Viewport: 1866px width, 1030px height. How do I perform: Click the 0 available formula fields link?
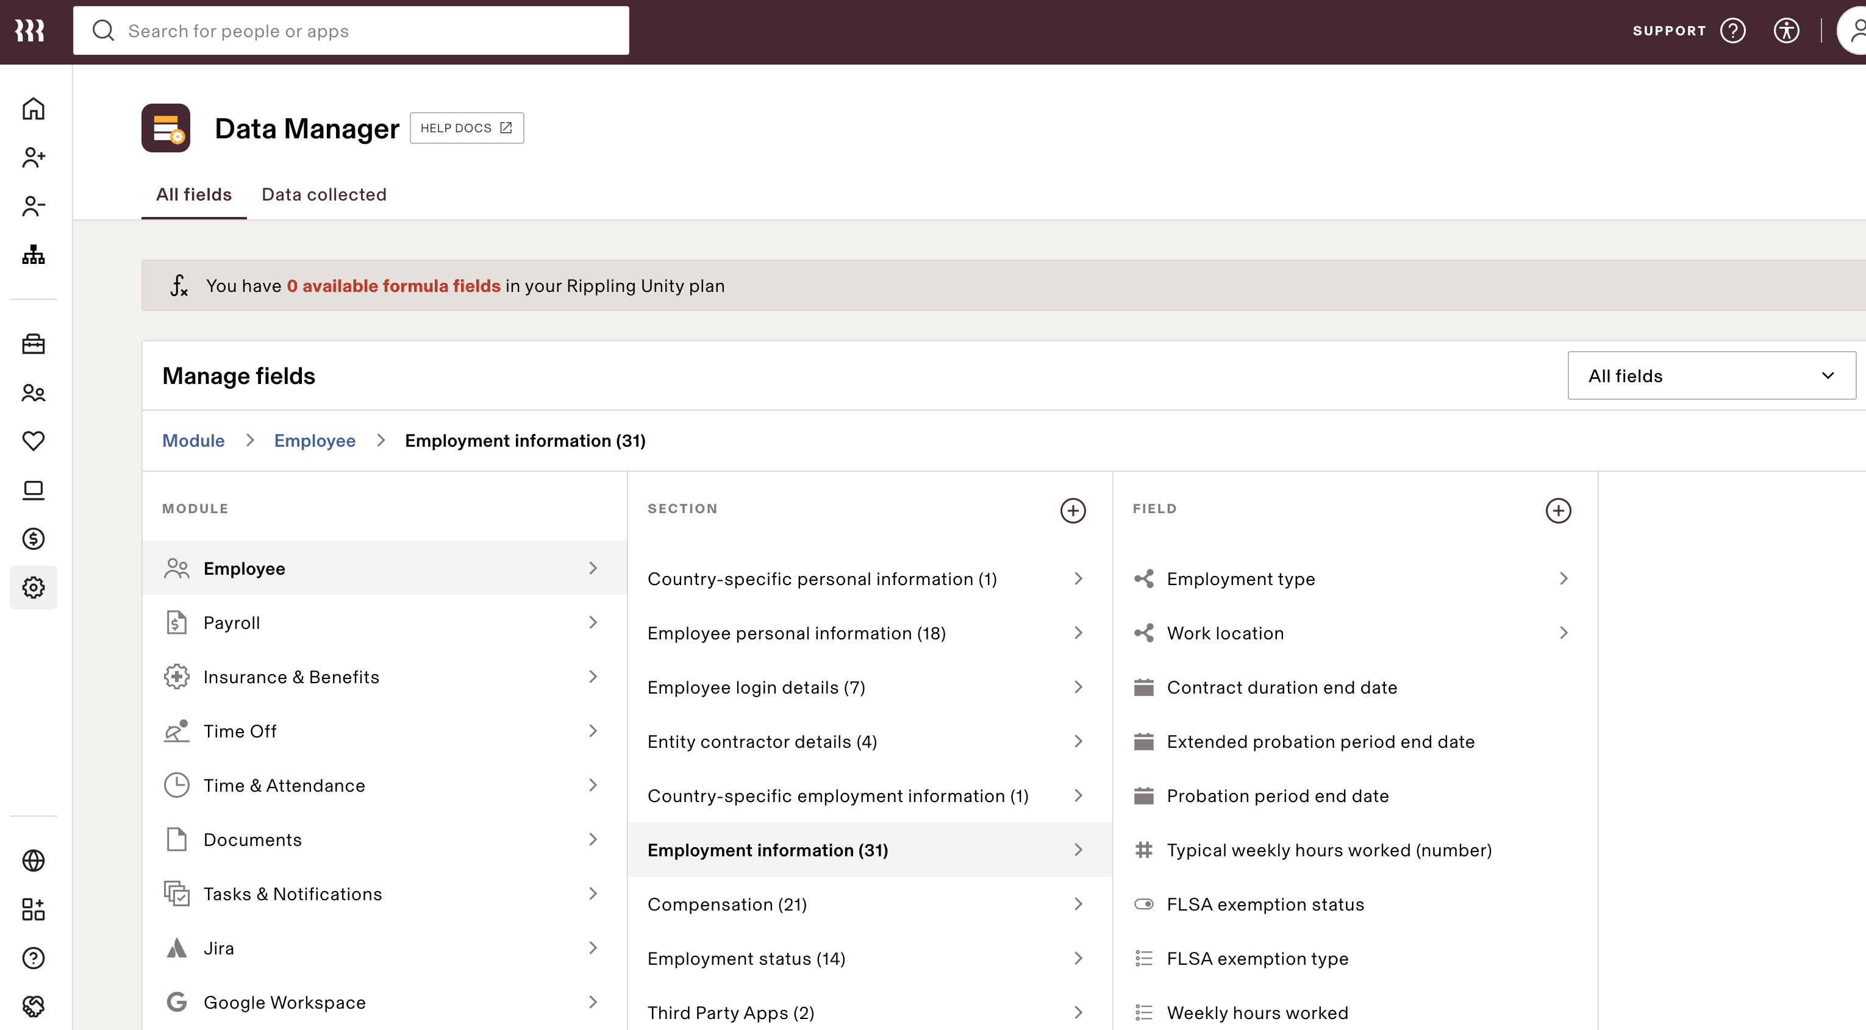(x=393, y=286)
